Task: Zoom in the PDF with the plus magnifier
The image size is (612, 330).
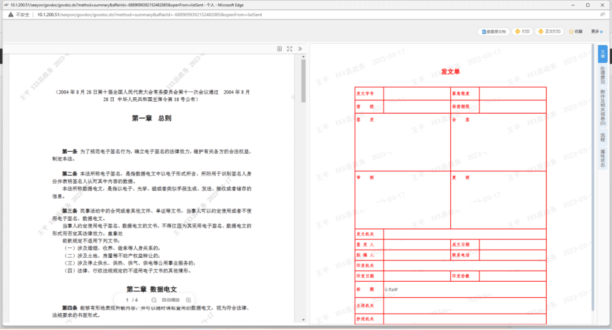Action: coord(189,300)
